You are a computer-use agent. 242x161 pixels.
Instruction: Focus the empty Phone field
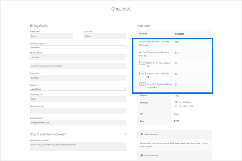[x=78, y=111]
